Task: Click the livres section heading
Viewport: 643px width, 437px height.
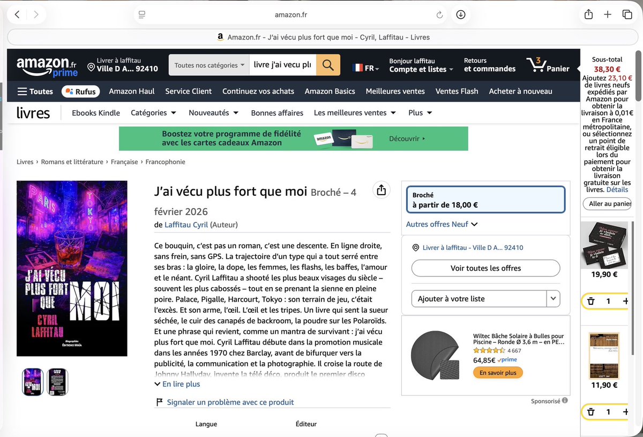Action: (x=33, y=113)
